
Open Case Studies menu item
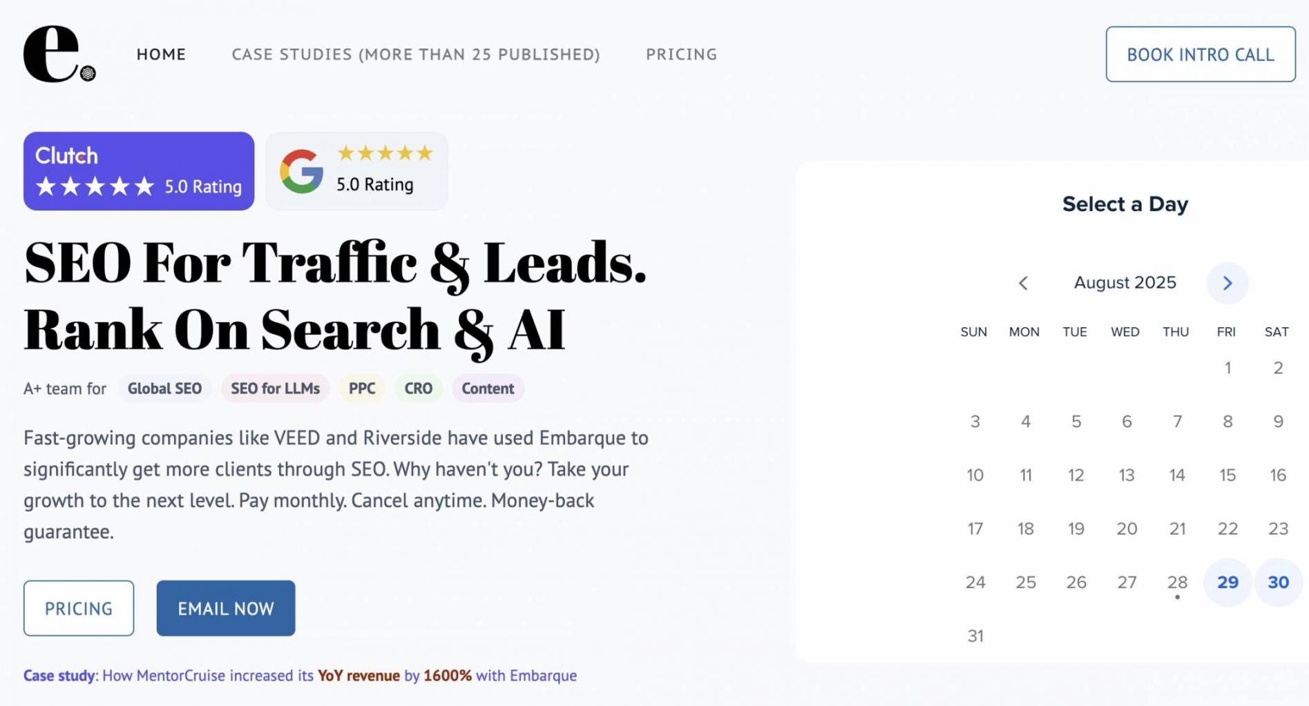[x=416, y=55]
